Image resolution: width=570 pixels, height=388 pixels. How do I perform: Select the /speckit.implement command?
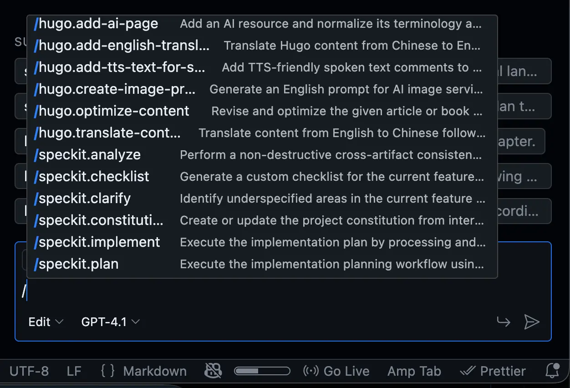pyautogui.click(x=98, y=242)
